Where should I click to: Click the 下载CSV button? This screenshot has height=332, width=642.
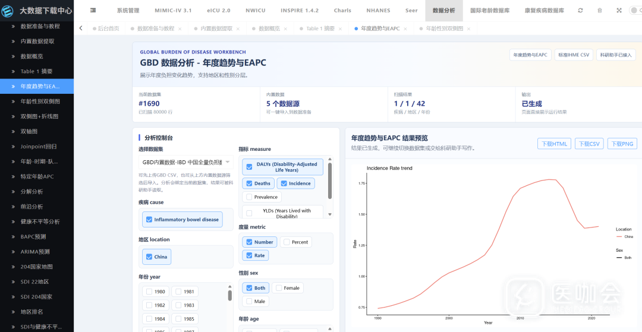tap(589, 144)
